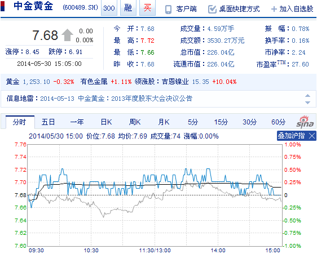Screen dimensions: 317x254
Task: Click the 成交量 value 4.59万手
Action: tap(221, 29)
